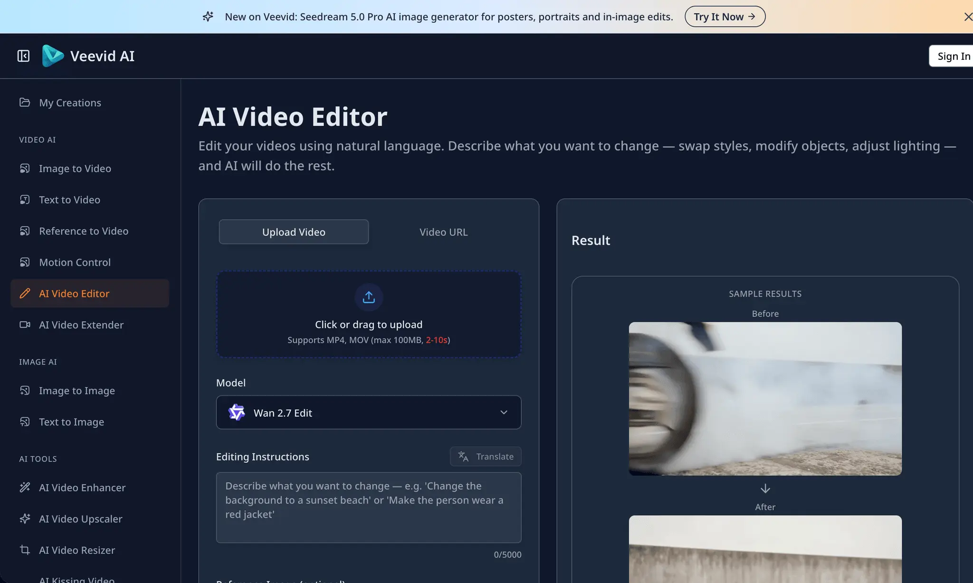Open AI Video Upscaler tool
This screenshot has height=583, width=973.
(90, 519)
